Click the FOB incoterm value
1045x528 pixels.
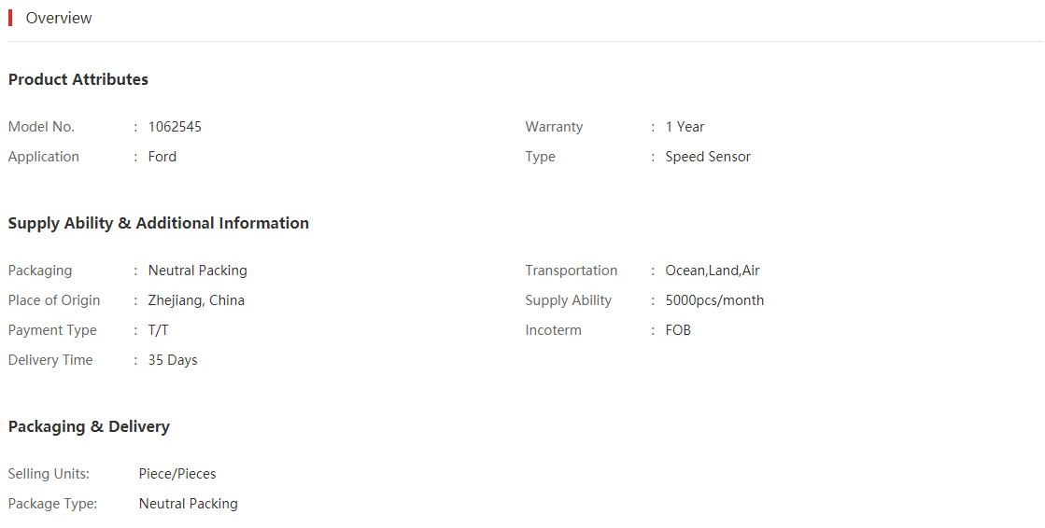click(x=678, y=330)
